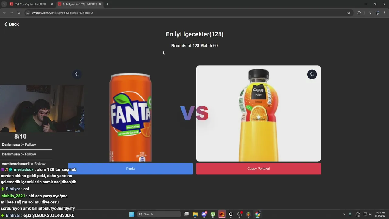
Task: Go forward in browser history
Action: [x=12, y=13]
